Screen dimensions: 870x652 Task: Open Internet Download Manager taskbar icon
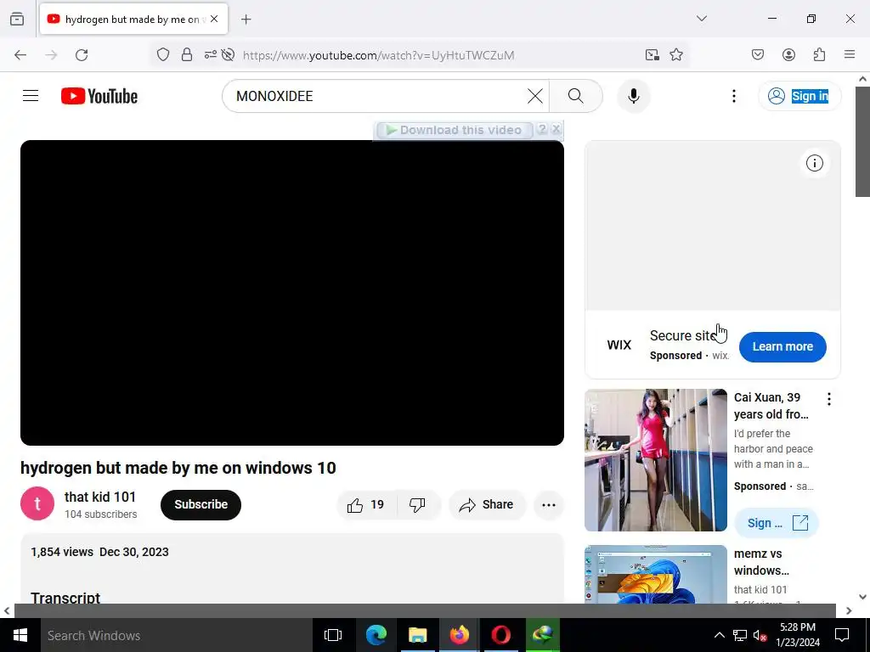click(542, 635)
